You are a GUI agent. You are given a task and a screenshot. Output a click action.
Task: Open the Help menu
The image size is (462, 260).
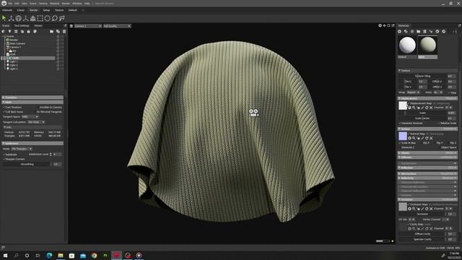(x=87, y=3)
